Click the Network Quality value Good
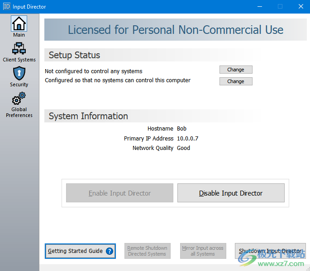 (183, 148)
